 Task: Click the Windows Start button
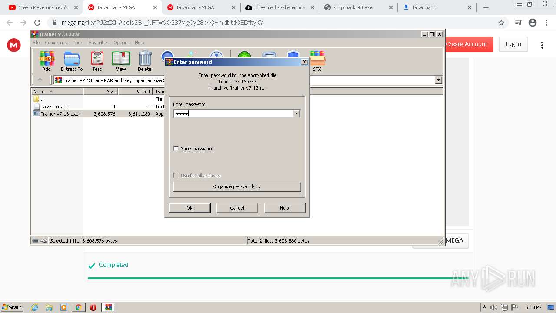click(12, 307)
